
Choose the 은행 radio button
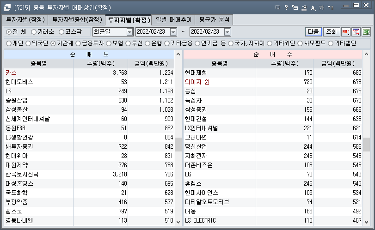148,43
